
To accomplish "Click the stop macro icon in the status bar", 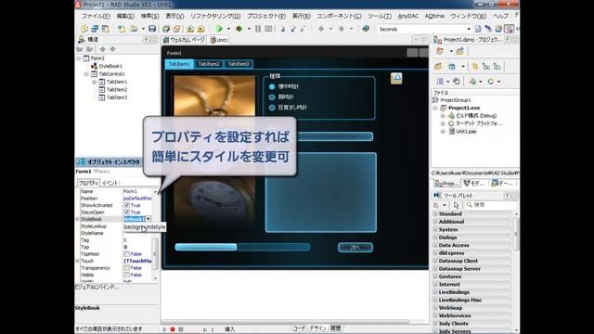I will (181, 329).
